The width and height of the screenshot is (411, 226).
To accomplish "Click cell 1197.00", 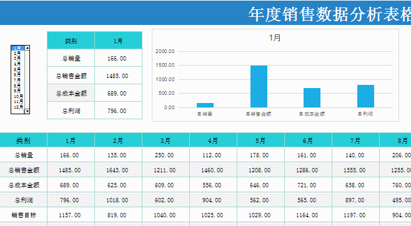I will [x=355, y=215].
